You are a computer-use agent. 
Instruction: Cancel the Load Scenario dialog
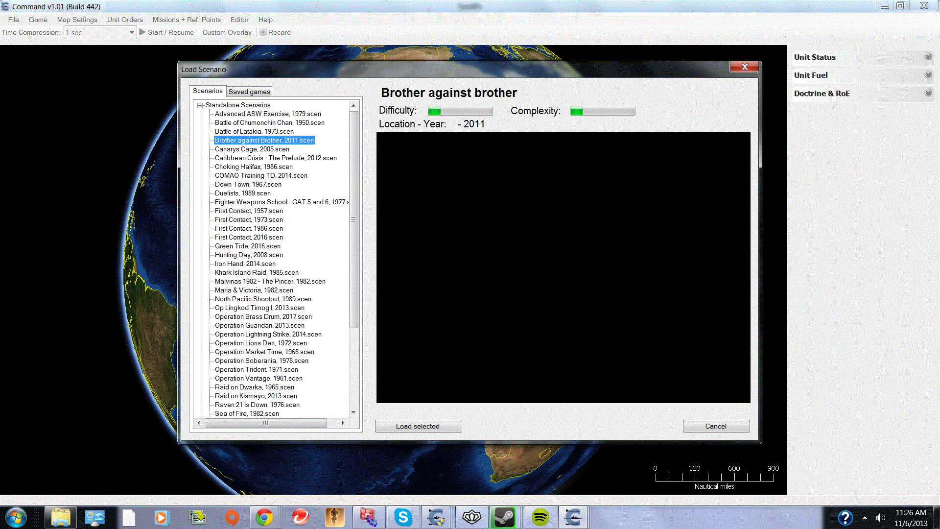(x=716, y=426)
